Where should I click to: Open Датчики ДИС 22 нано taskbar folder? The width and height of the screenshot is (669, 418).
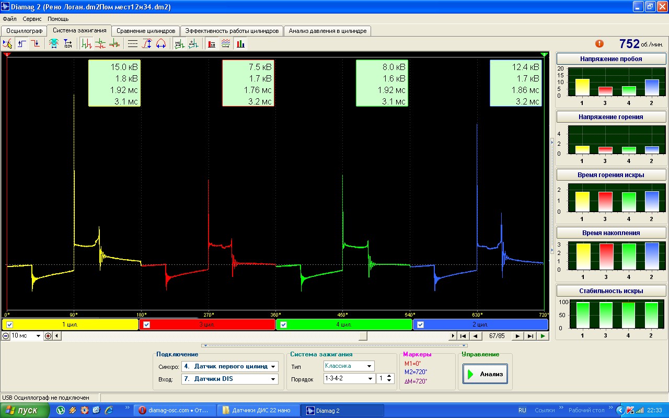pyautogui.click(x=259, y=410)
